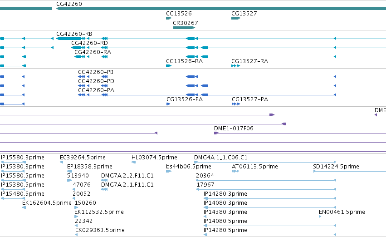Image resolution: width=386 pixels, height=237 pixels.
Task: Open EST HL03074.5prime
Action: pyautogui.click(x=154, y=158)
